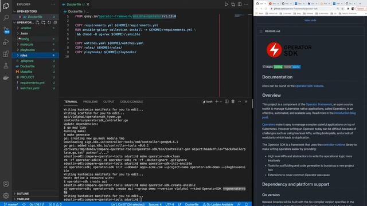Screen dimensions: 367x206
Task: Click View code link in browser window
Action: (310, 21)
